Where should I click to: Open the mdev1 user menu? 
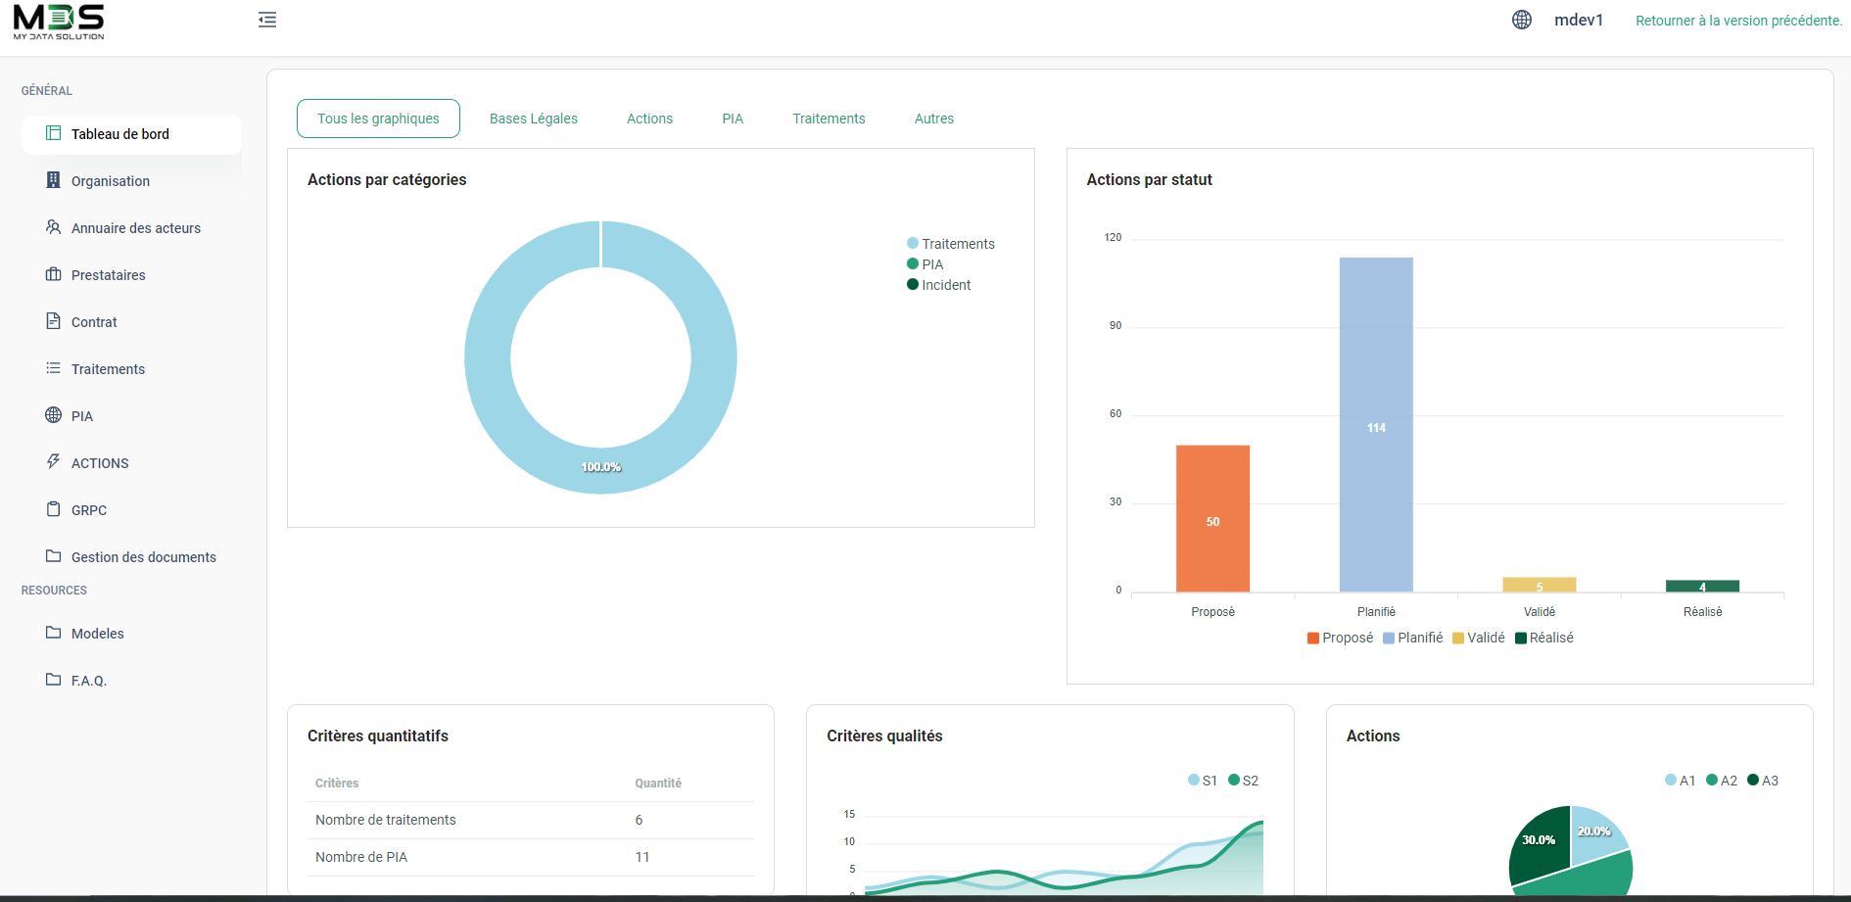pyautogui.click(x=1578, y=20)
